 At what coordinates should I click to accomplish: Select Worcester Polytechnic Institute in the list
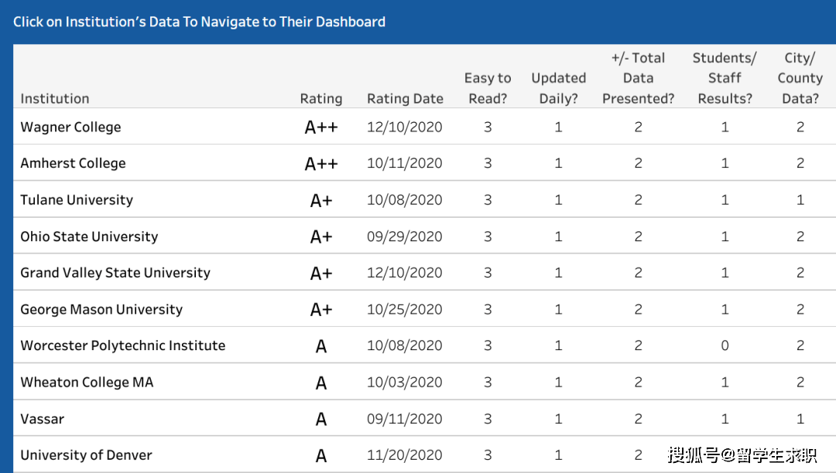122,345
